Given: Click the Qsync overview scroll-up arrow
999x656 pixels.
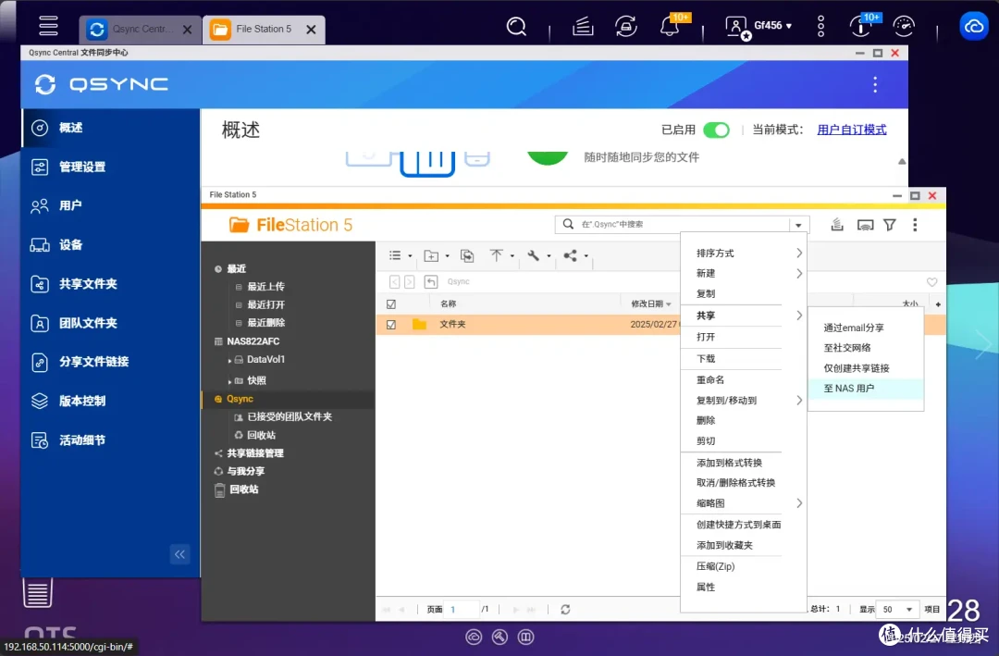Looking at the screenshot, I should pos(902,162).
